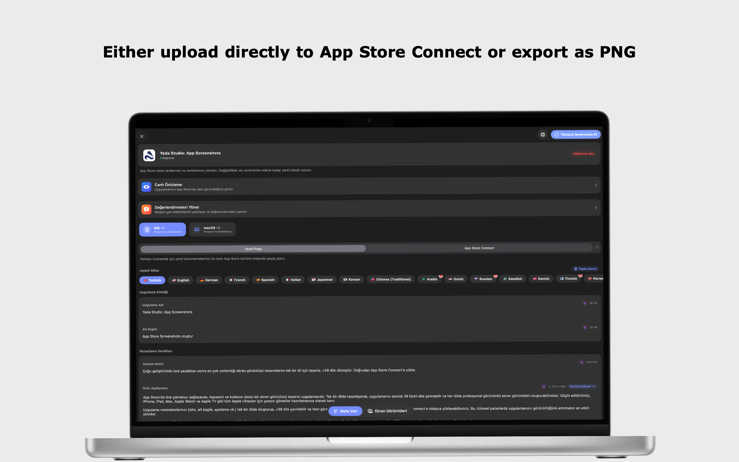Click the AI sparkle icon for Uygulama Adı
This screenshot has width=739, height=462.
coord(585,303)
